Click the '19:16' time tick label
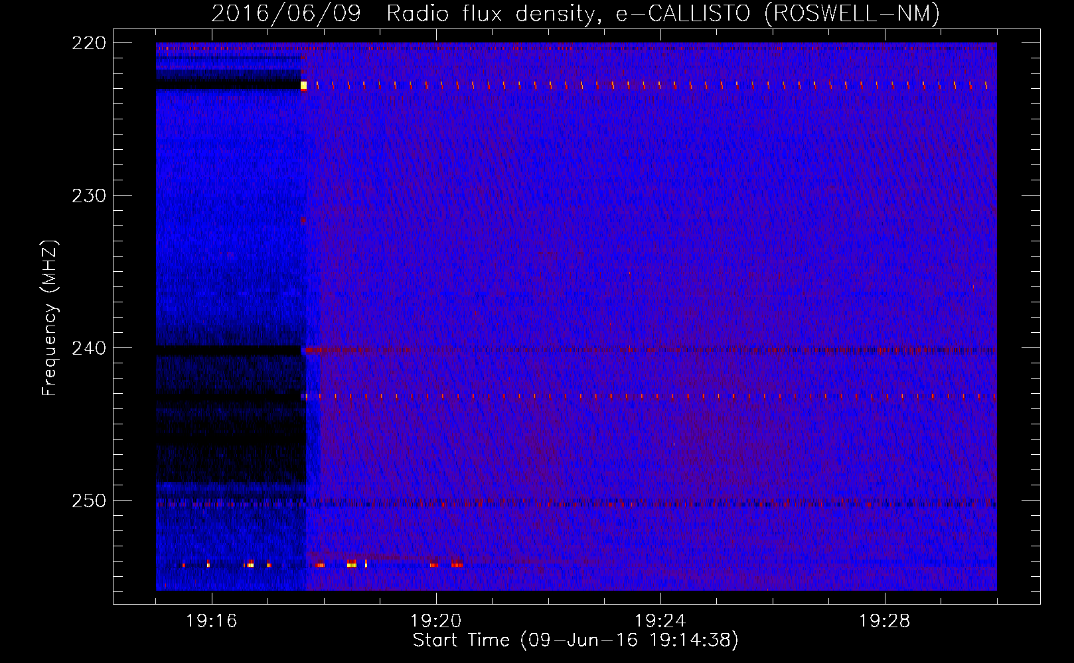Screen dimensions: 1074x663 (212, 621)
